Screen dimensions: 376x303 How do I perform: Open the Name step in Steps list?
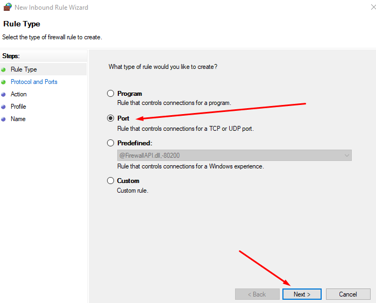(x=18, y=119)
